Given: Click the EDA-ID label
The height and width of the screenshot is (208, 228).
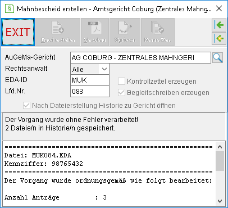Looking at the screenshot, I should 16,80.
